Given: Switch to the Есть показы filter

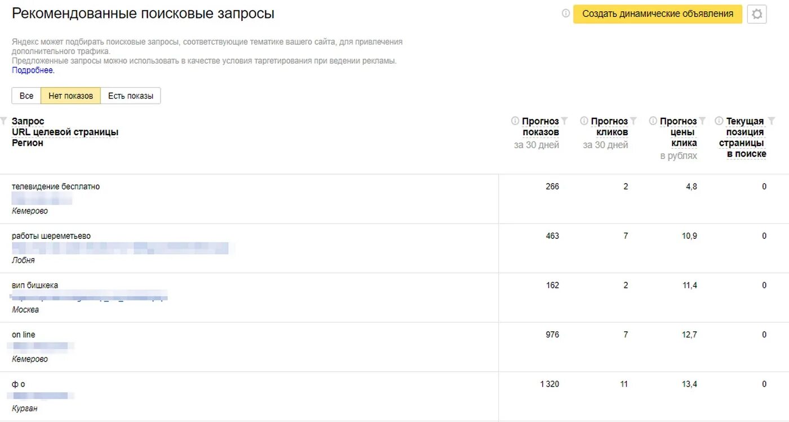Looking at the screenshot, I should pyautogui.click(x=131, y=96).
